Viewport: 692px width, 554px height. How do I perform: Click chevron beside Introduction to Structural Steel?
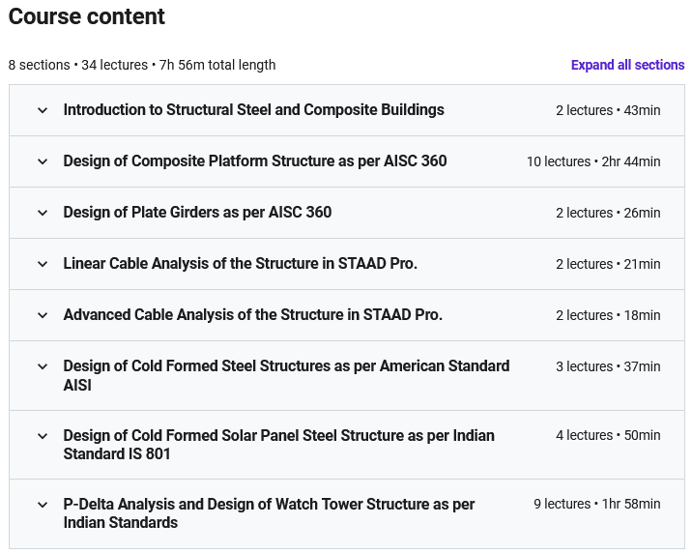coord(43,110)
